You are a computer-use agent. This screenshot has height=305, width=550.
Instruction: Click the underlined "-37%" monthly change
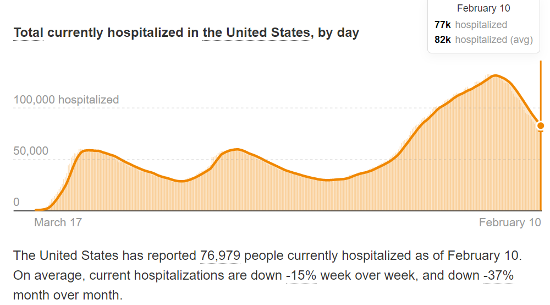pyautogui.click(x=498, y=275)
